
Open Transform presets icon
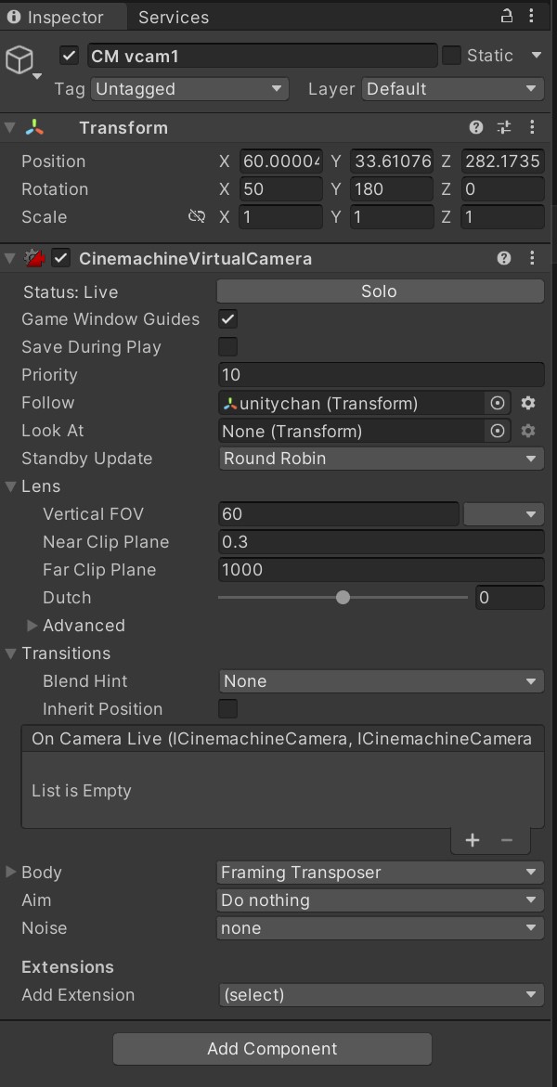(504, 128)
